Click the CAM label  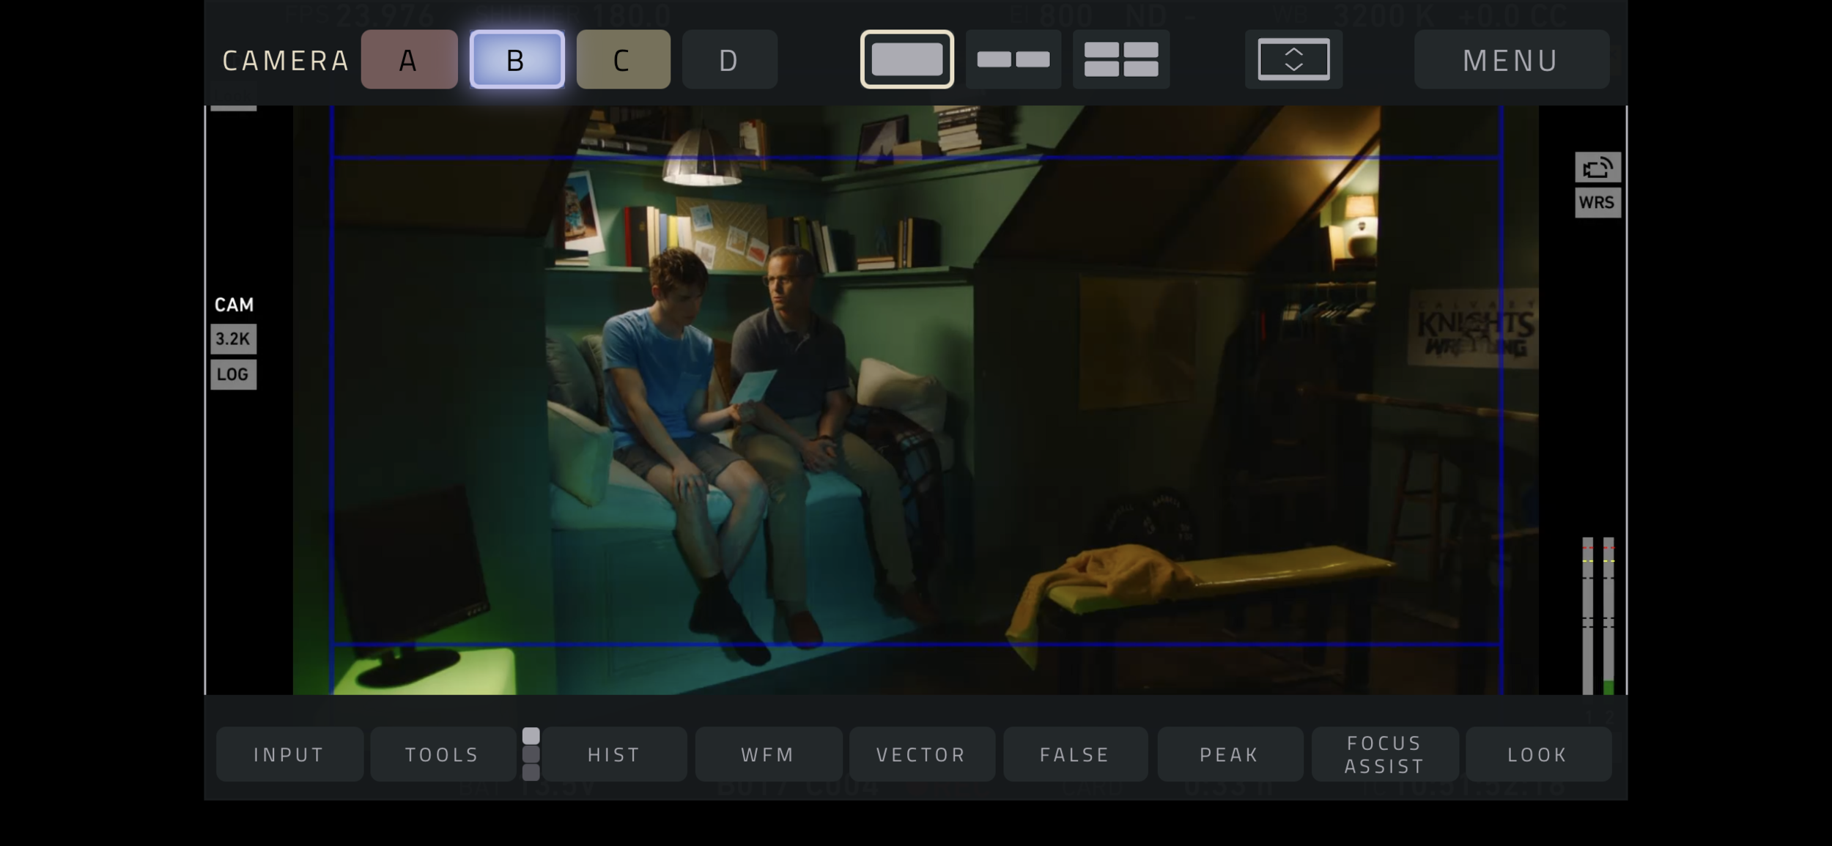pos(234,305)
